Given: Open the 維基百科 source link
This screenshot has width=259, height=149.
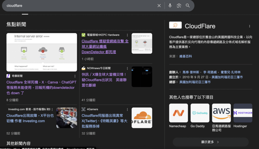Looking at the screenshot, I should [186, 56].
